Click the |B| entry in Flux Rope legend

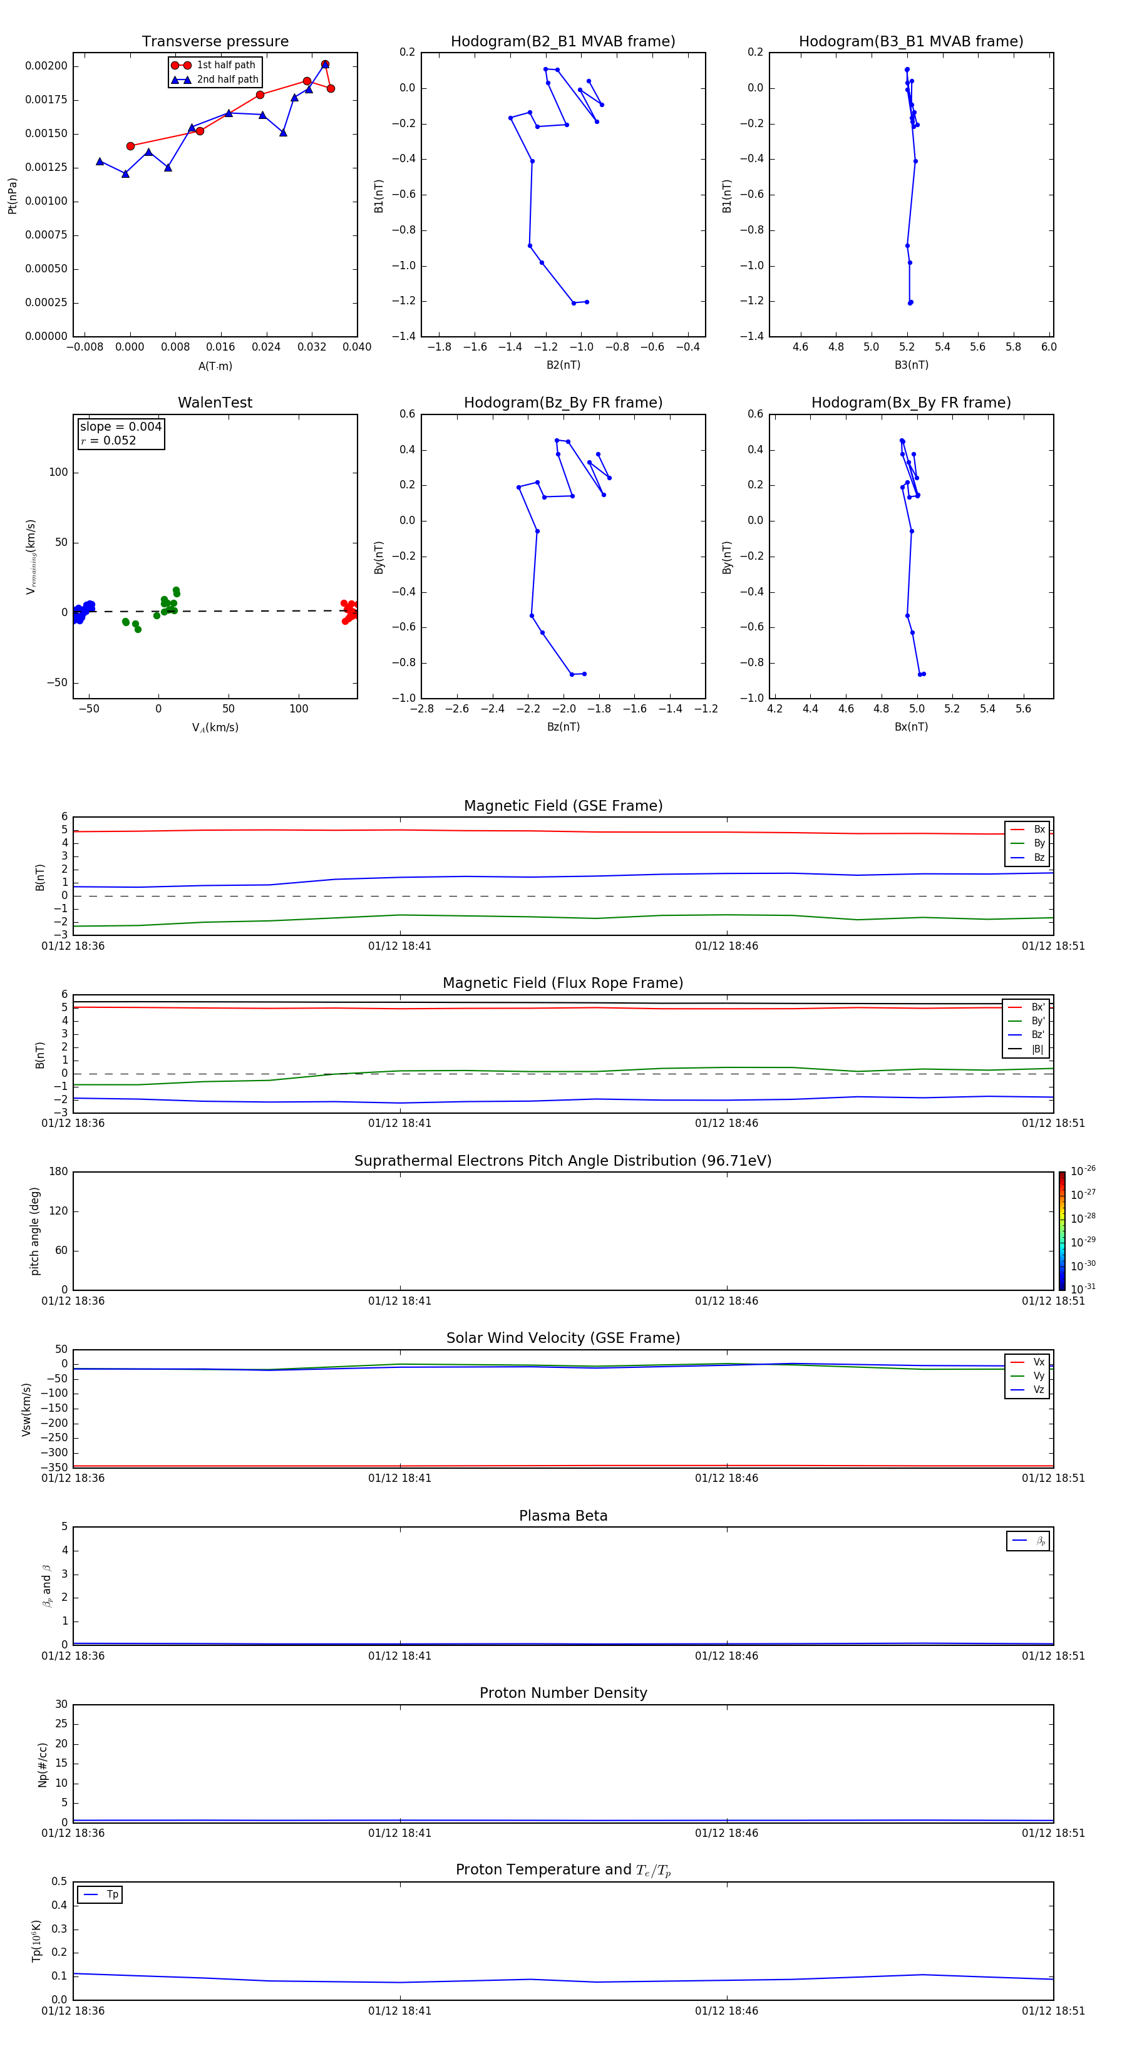[x=1026, y=1049]
